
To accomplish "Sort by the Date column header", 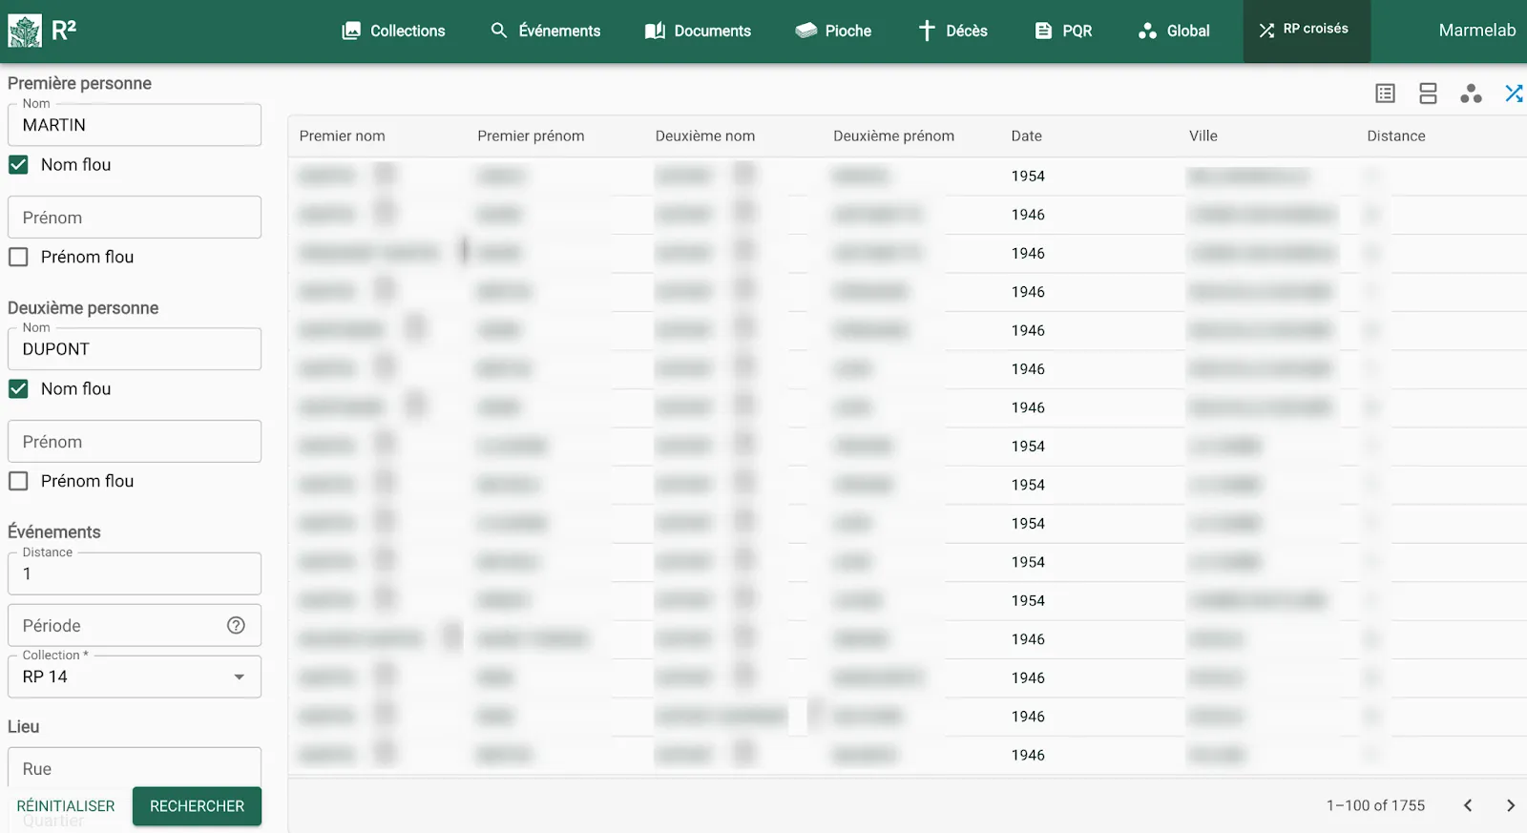I will pos(1026,136).
